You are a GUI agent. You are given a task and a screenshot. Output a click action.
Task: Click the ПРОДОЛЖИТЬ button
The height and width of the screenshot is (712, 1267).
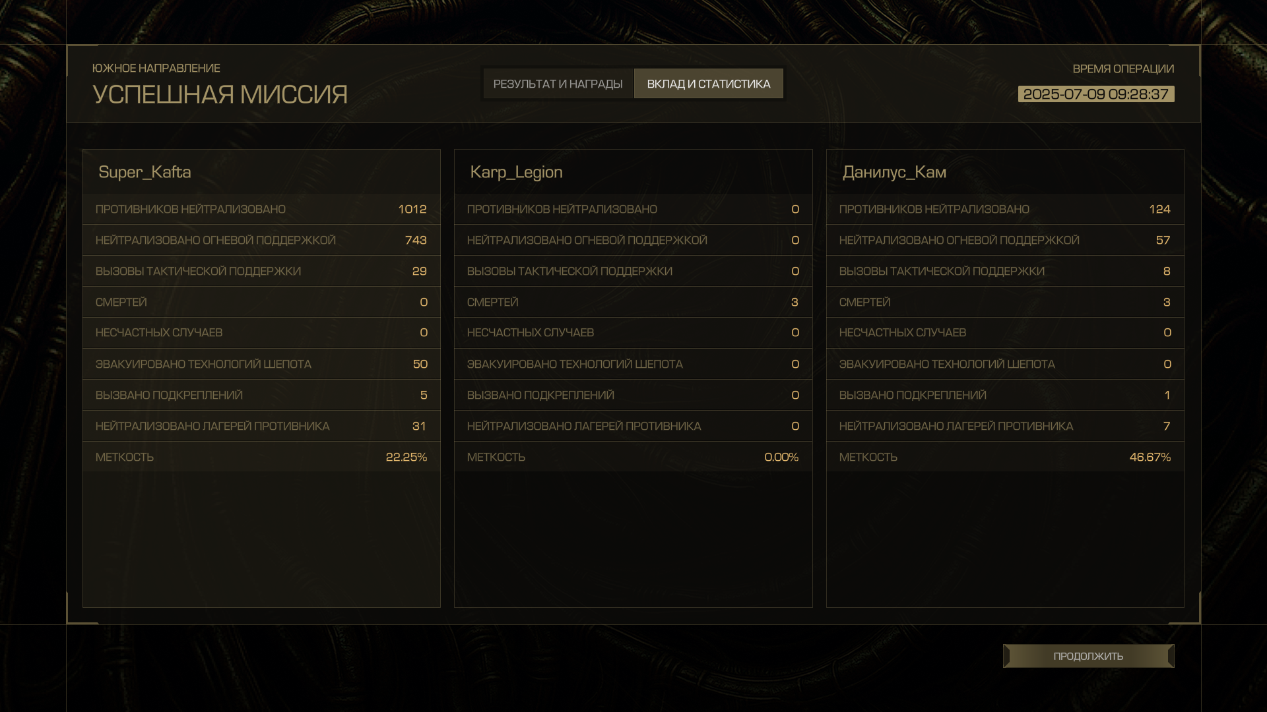click(1088, 656)
